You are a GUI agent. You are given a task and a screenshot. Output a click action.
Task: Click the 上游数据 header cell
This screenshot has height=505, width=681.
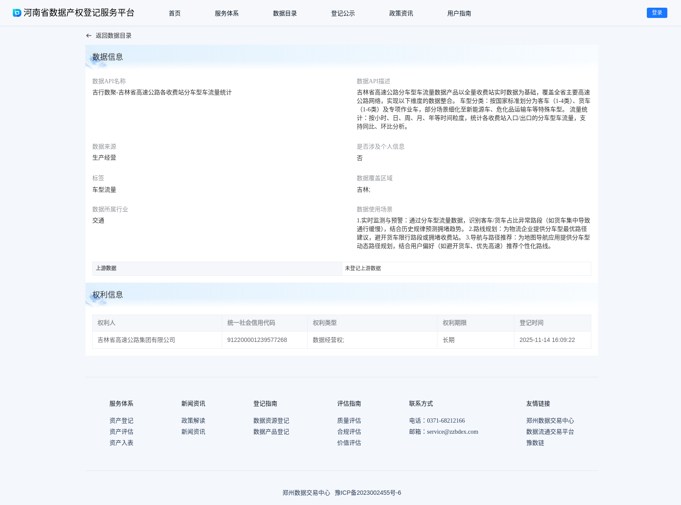217,269
